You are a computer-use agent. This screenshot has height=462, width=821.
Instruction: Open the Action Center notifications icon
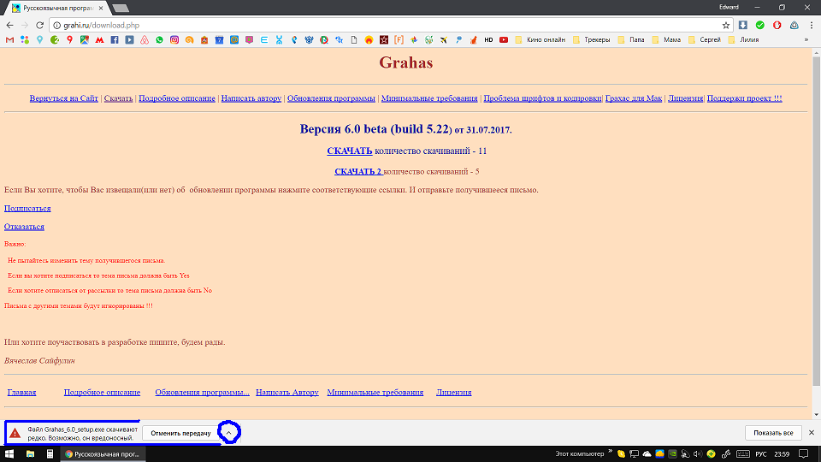(804, 454)
